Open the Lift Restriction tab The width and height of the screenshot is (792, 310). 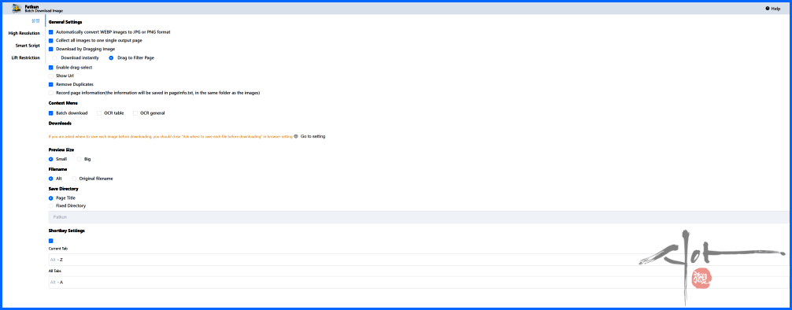(26, 57)
